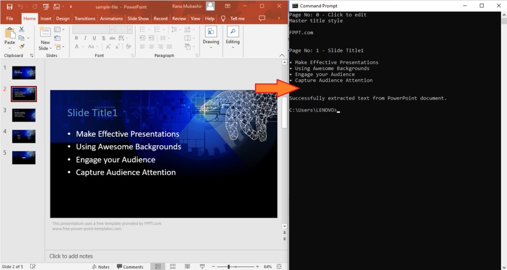Select the Format Painter brush icon
The image size is (507, 270).
pos(22,46)
